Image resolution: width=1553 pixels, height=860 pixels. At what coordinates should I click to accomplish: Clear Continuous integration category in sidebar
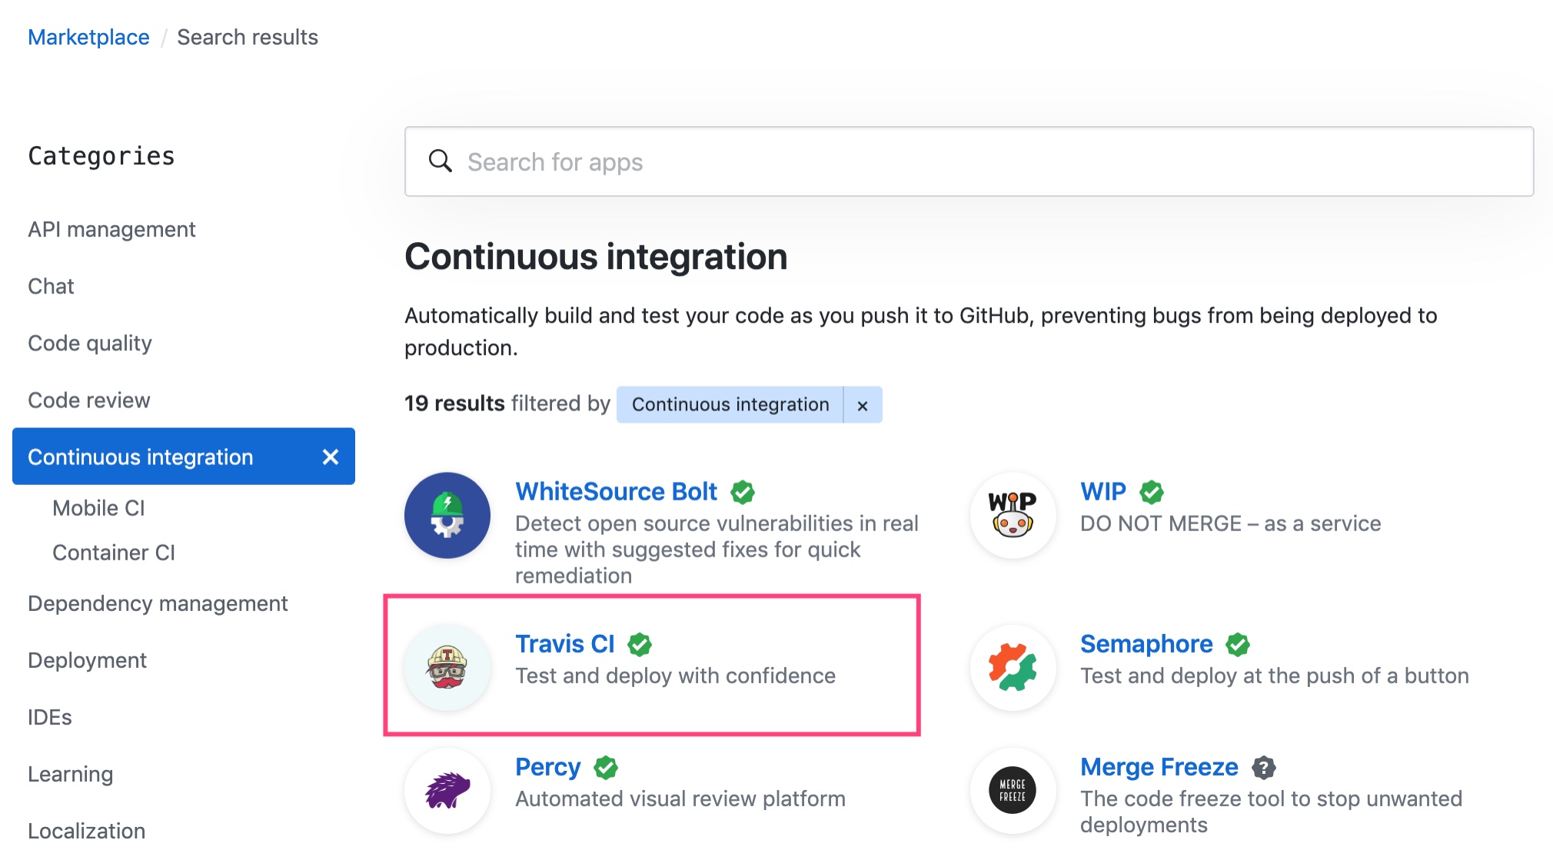click(331, 457)
